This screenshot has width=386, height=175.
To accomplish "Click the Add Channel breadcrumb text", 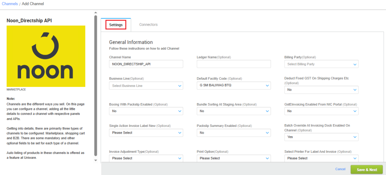I will (x=33, y=4).
